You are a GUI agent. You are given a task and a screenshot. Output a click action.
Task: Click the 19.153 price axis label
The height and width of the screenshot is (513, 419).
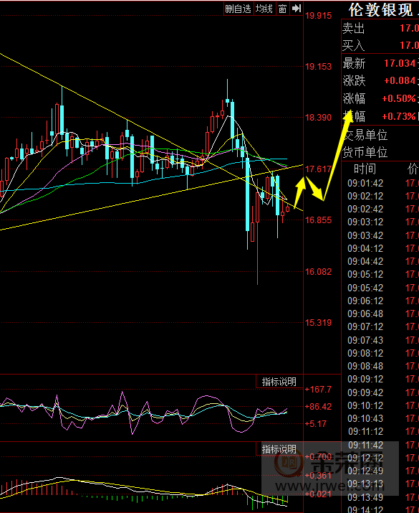click(x=318, y=67)
